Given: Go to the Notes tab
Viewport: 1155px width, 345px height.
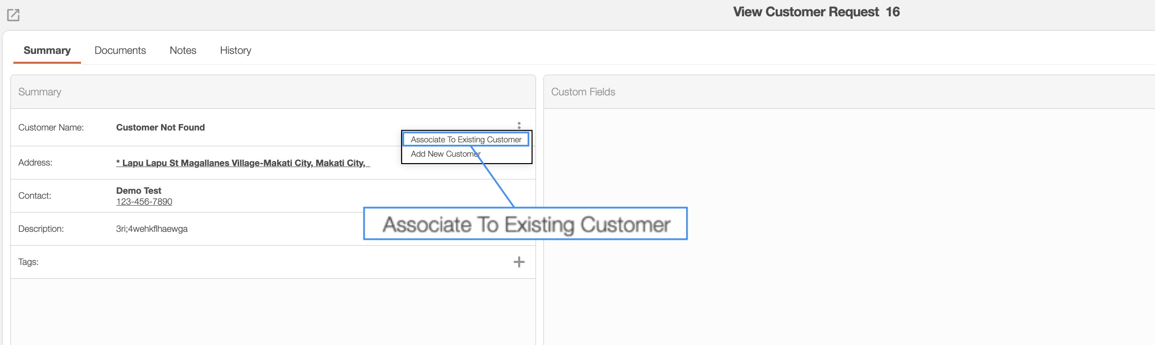Looking at the screenshot, I should click(x=183, y=50).
